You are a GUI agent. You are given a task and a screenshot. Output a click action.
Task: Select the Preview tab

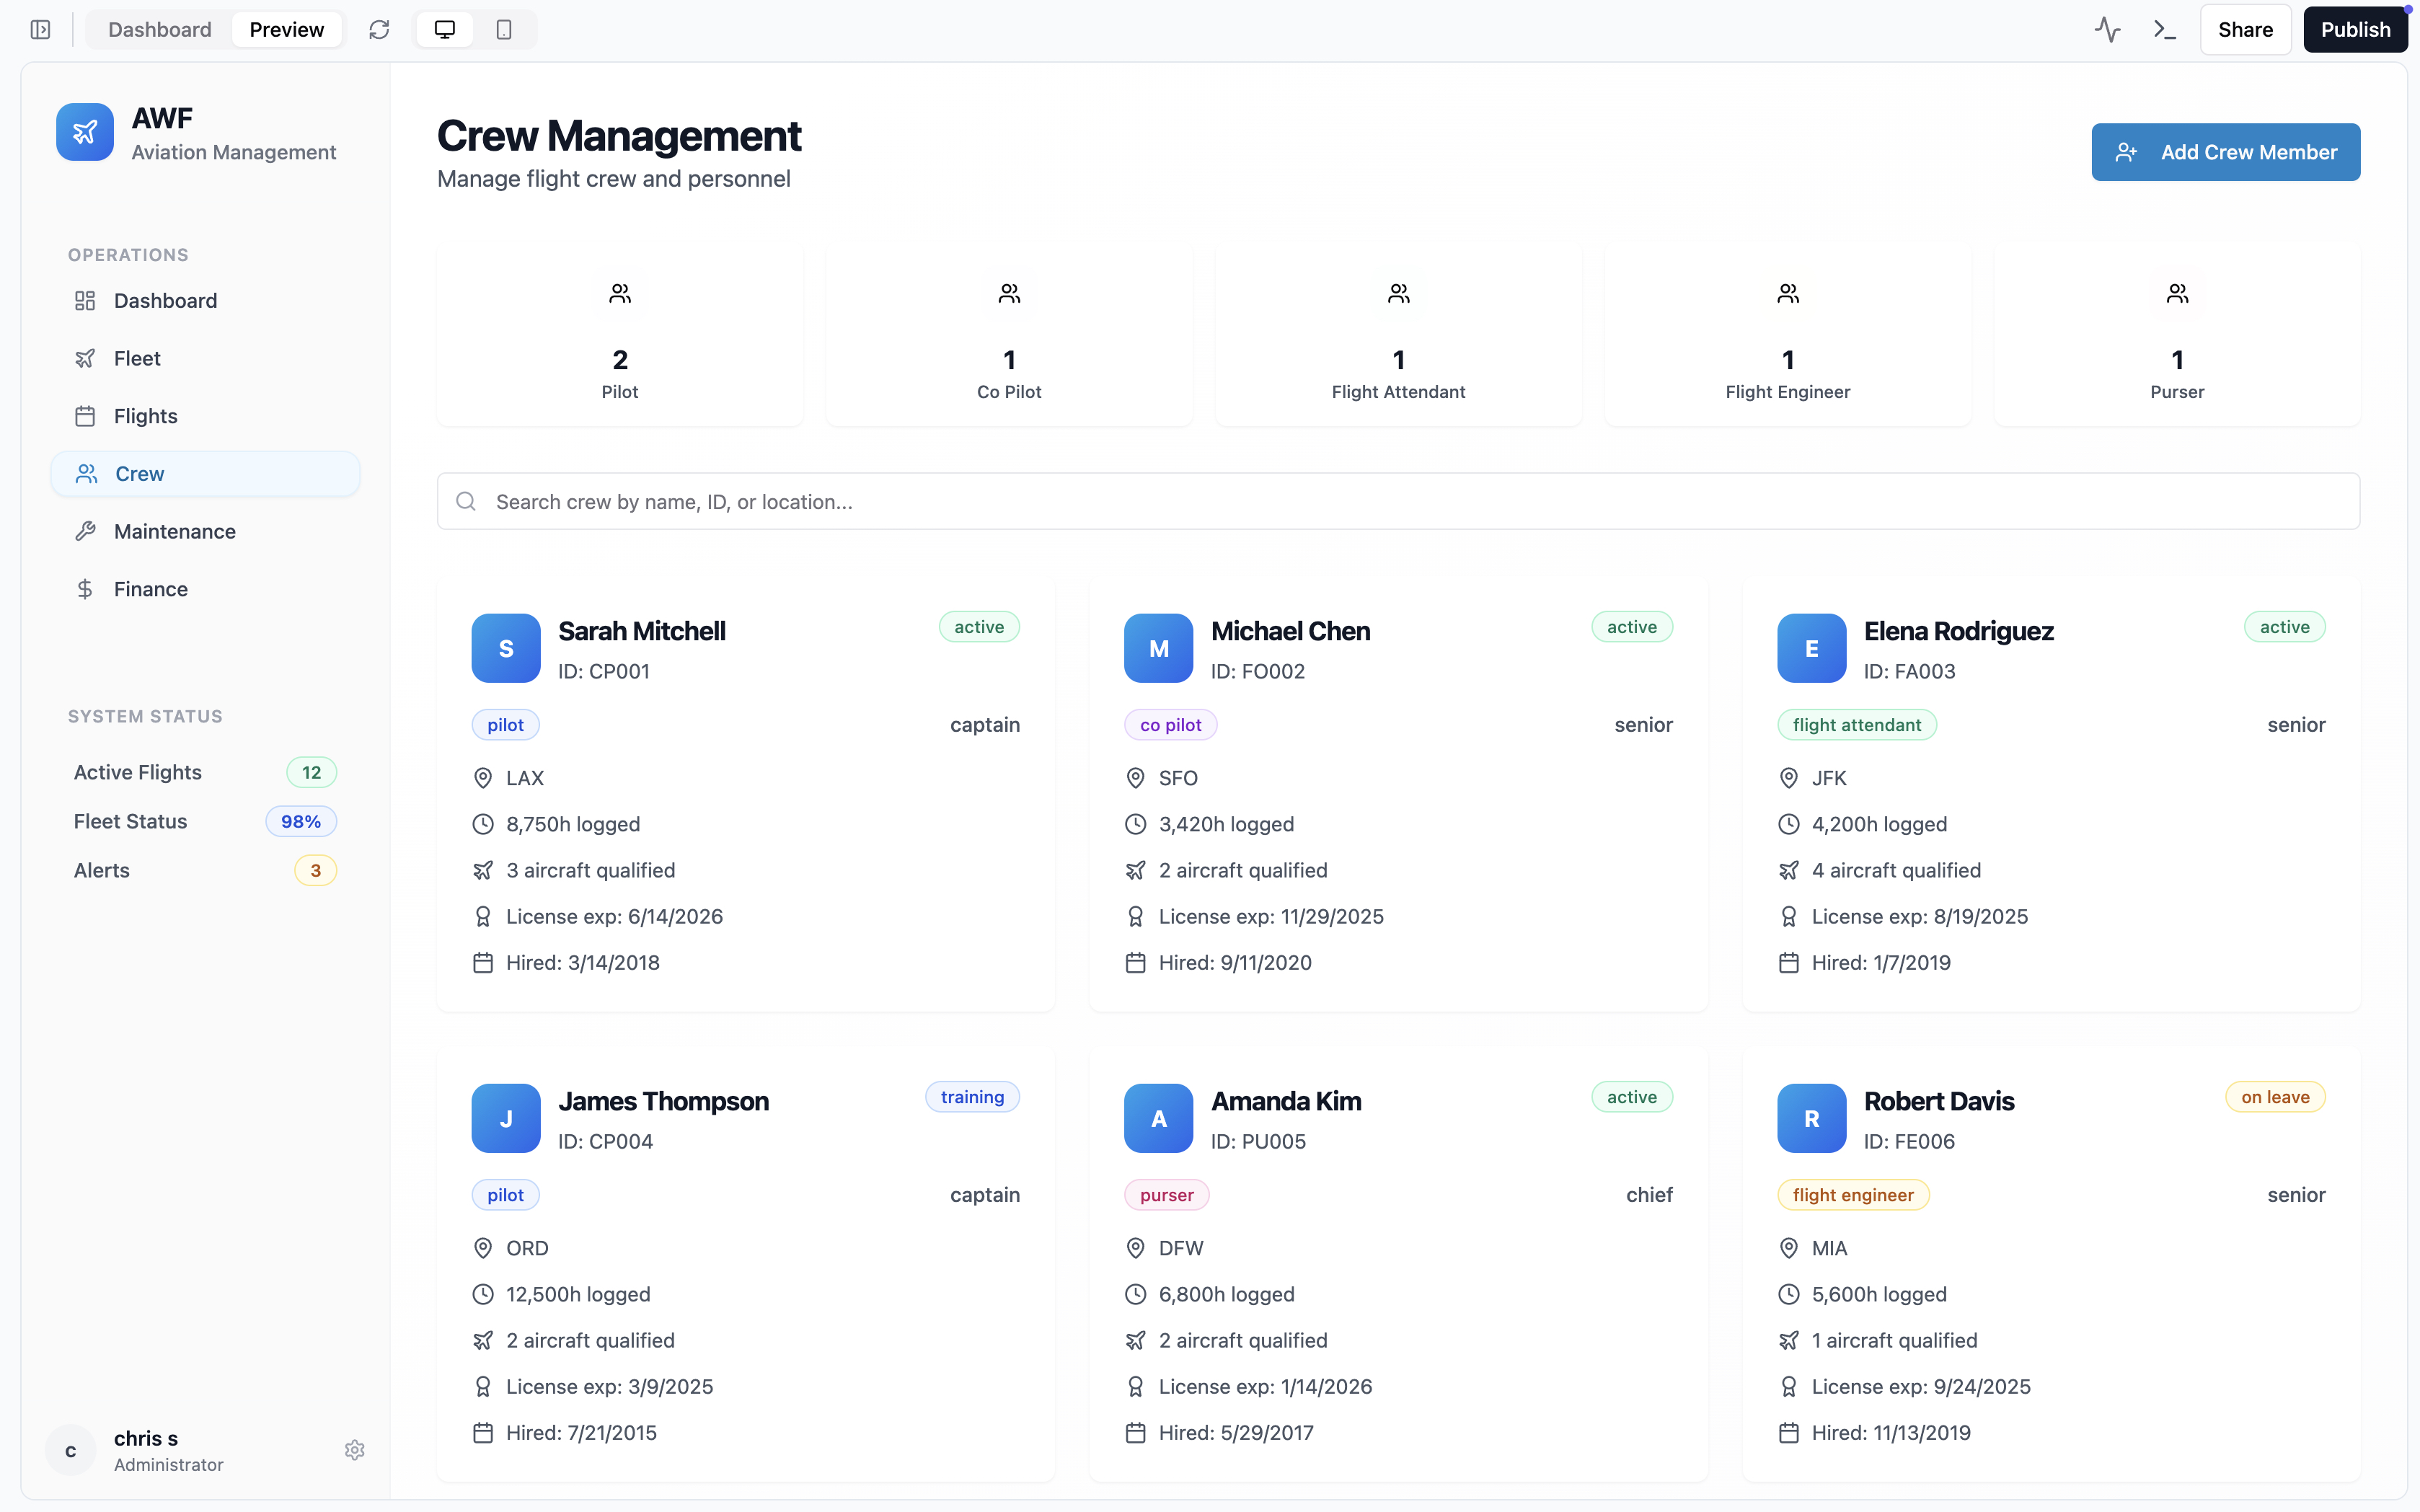tap(286, 30)
